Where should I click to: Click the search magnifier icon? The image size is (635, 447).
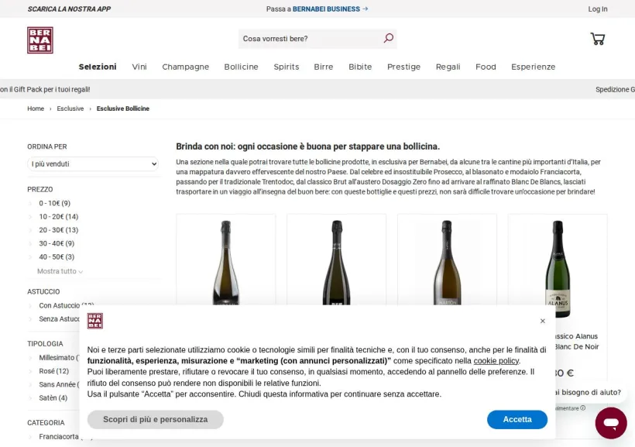pyautogui.click(x=389, y=38)
